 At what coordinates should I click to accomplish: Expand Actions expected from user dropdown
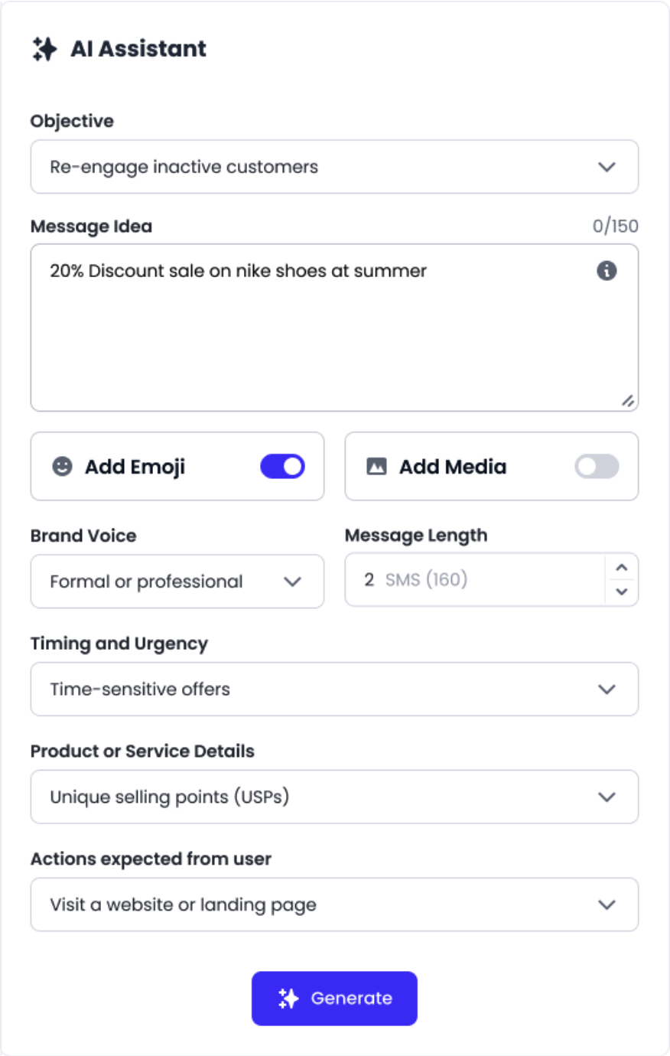pyautogui.click(x=334, y=904)
